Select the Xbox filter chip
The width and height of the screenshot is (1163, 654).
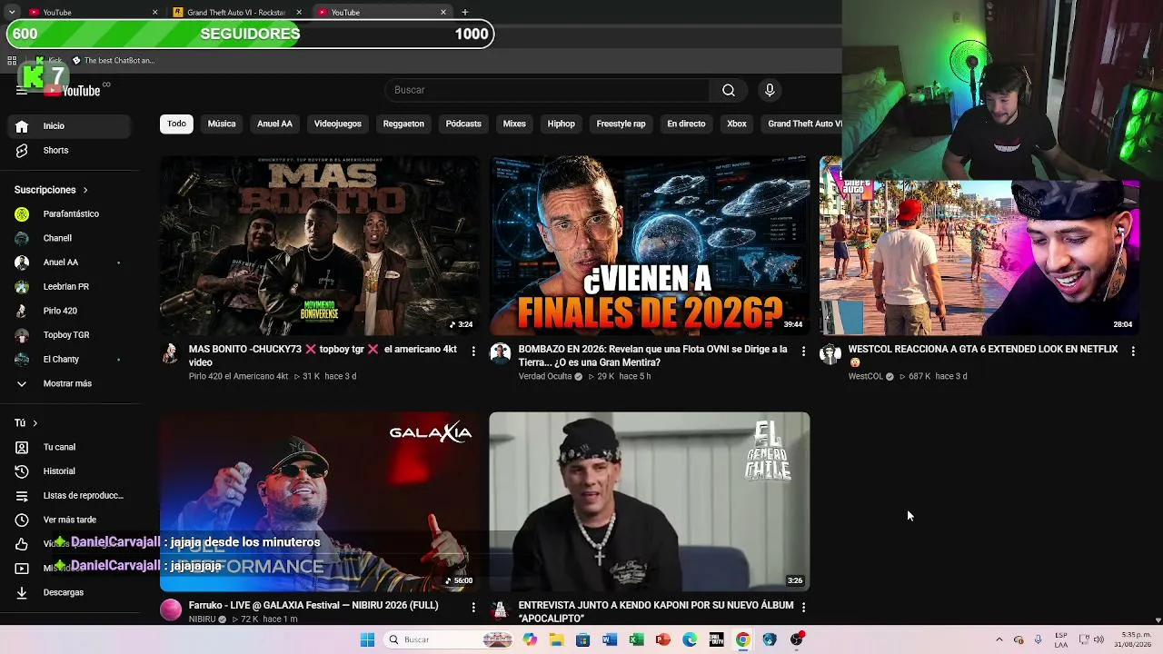[737, 124]
